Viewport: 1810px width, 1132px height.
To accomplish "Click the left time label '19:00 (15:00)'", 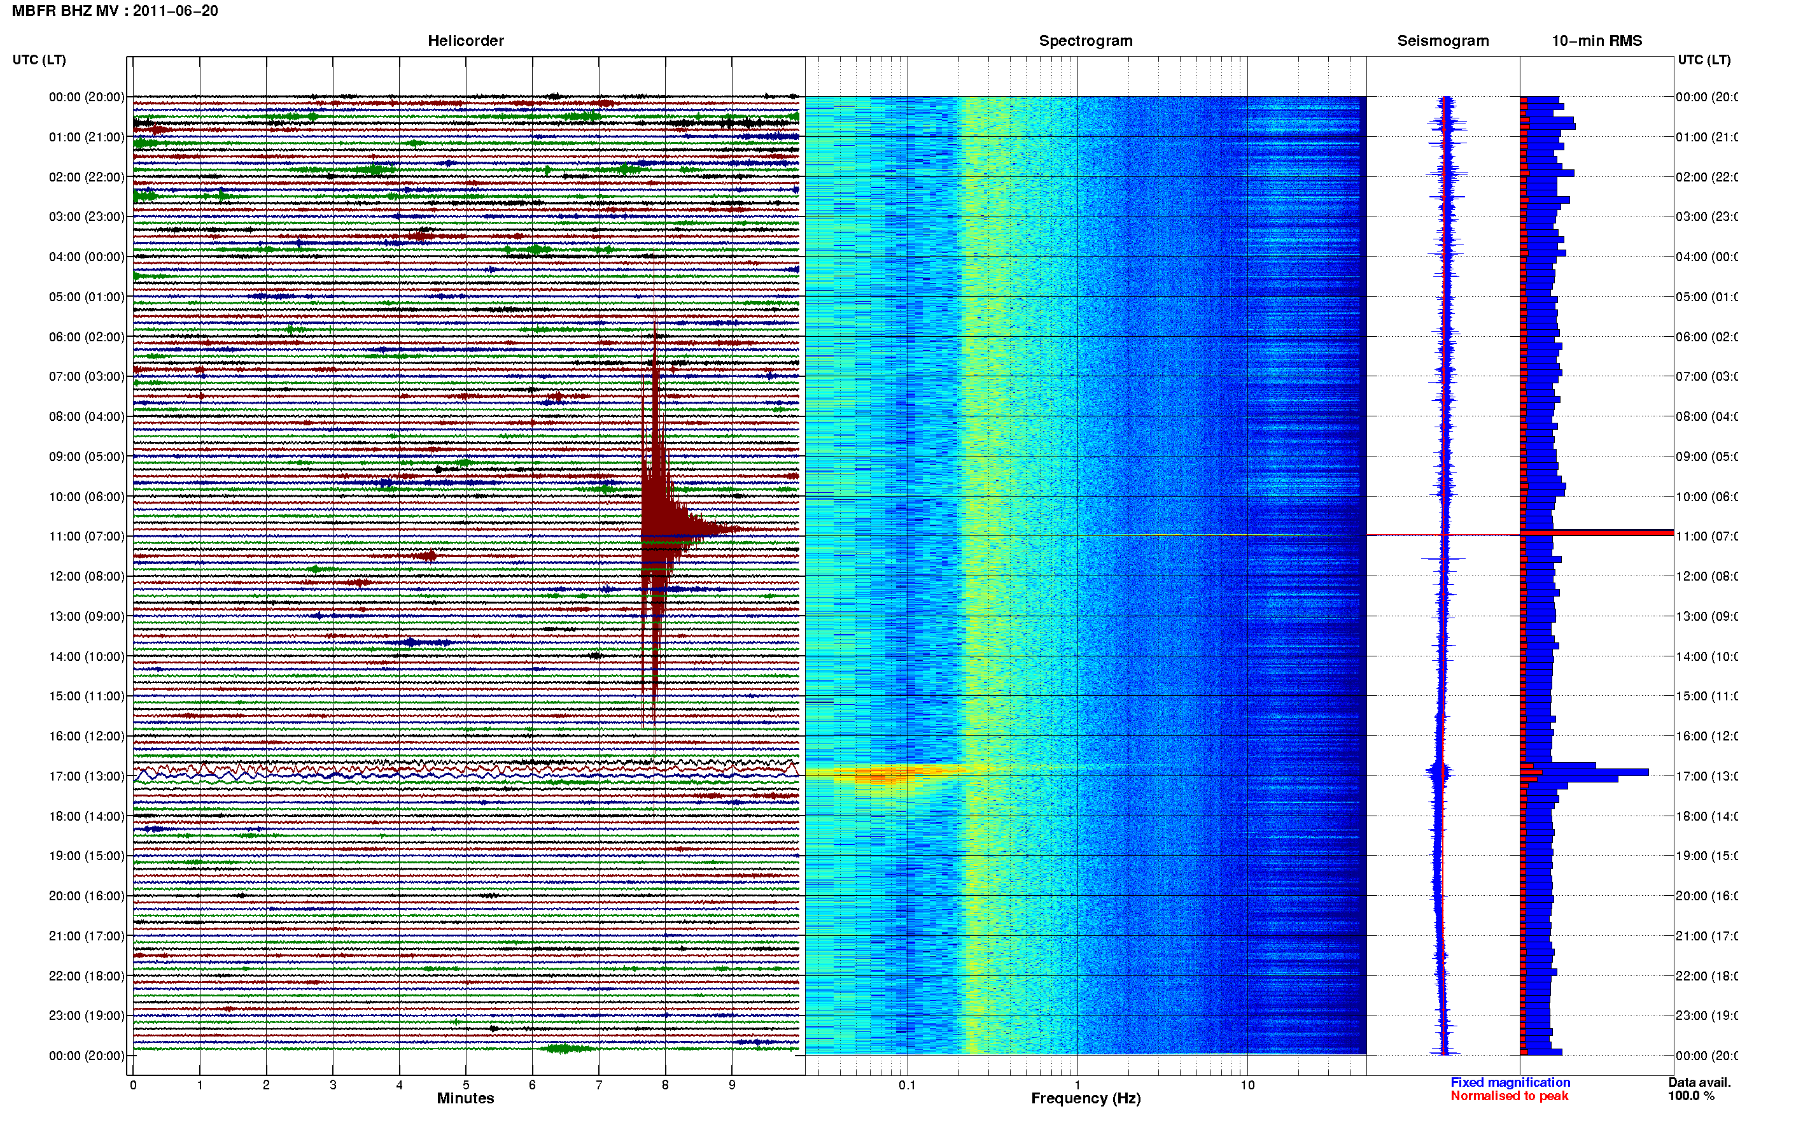I will pyautogui.click(x=87, y=855).
